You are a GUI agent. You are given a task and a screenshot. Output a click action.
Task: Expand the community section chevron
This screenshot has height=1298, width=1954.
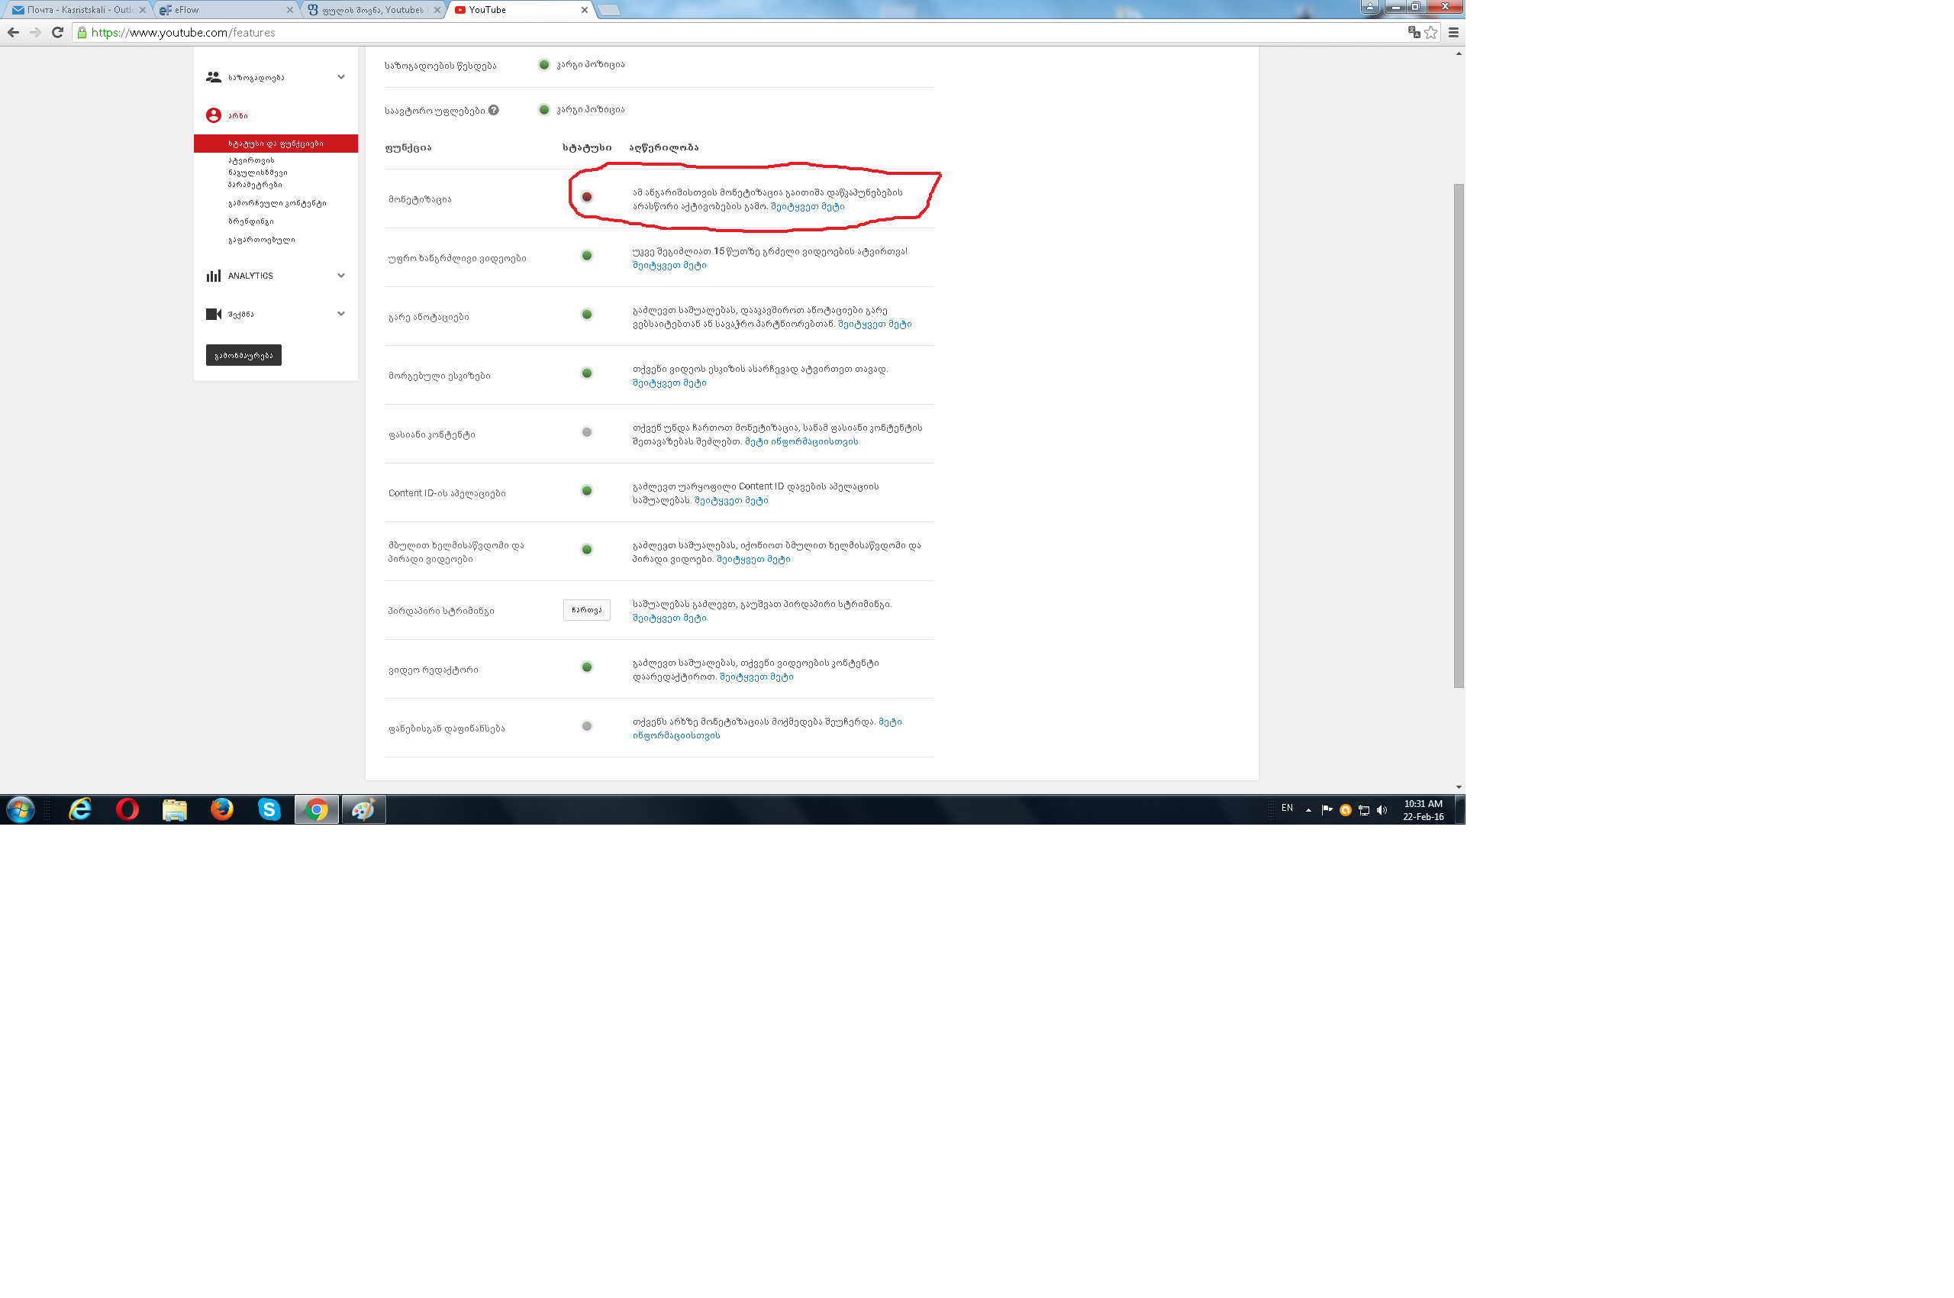(x=341, y=77)
